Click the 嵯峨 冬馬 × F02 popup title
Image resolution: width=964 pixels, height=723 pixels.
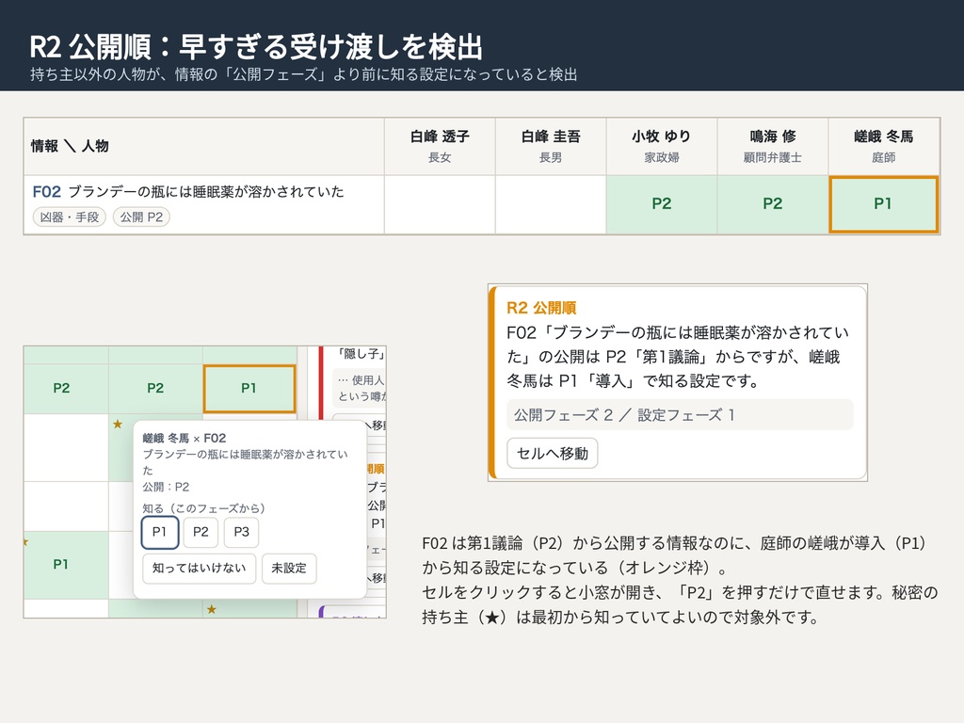coord(185,439)
